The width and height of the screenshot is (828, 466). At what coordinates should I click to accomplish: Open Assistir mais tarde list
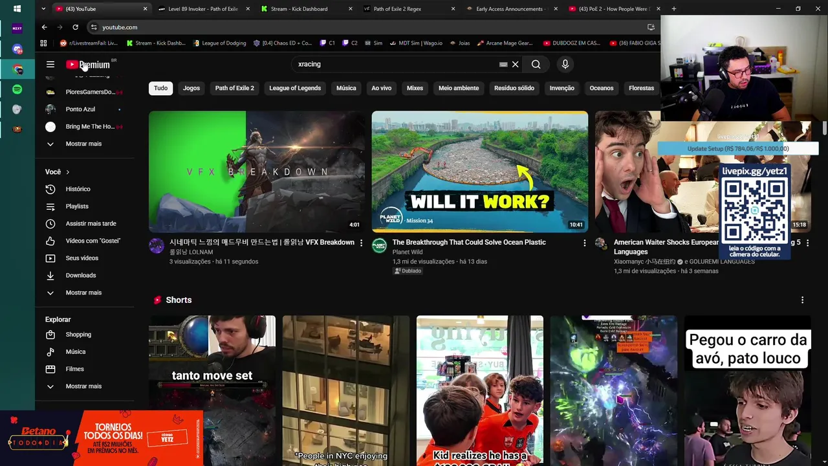pos(91,223)
